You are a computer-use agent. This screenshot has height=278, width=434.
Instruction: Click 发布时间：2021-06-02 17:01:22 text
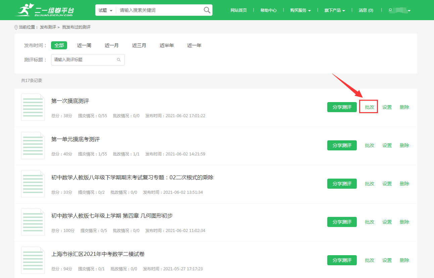coord(175,116)
